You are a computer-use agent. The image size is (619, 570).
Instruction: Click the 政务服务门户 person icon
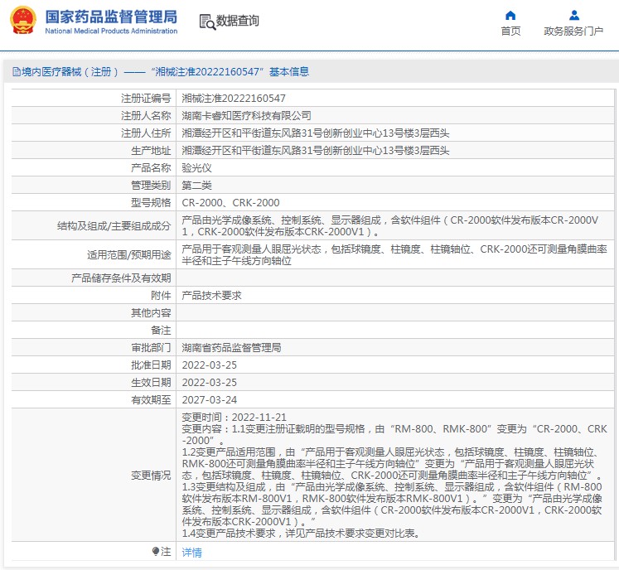[574, 16]
